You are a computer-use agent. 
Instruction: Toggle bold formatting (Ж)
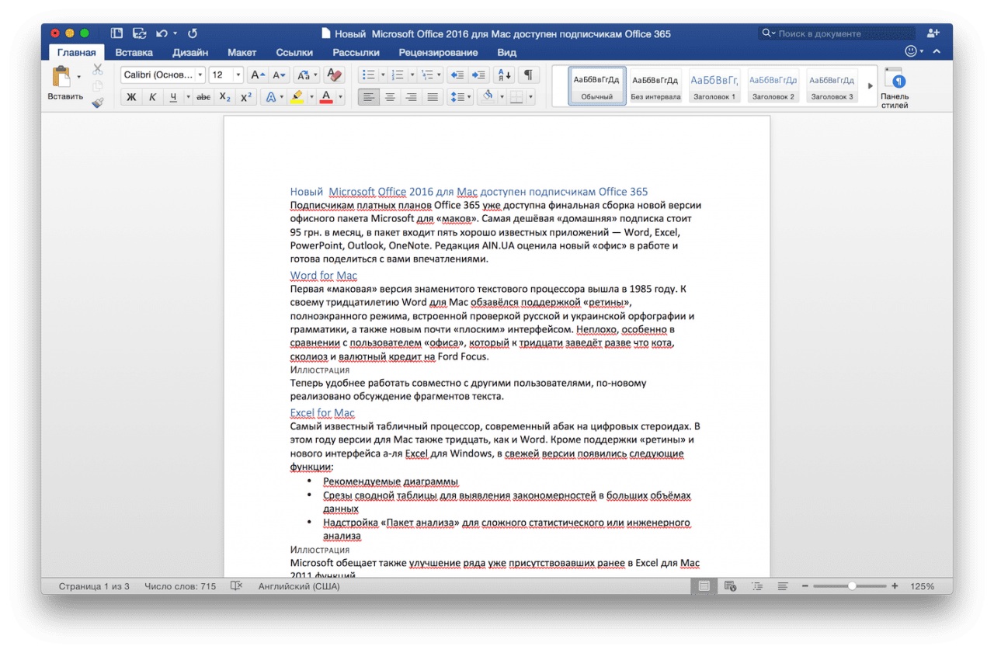coord(131,98)
